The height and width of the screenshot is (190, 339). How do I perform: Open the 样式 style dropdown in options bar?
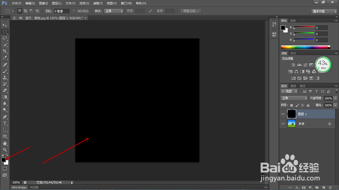[x=114, y=11]
